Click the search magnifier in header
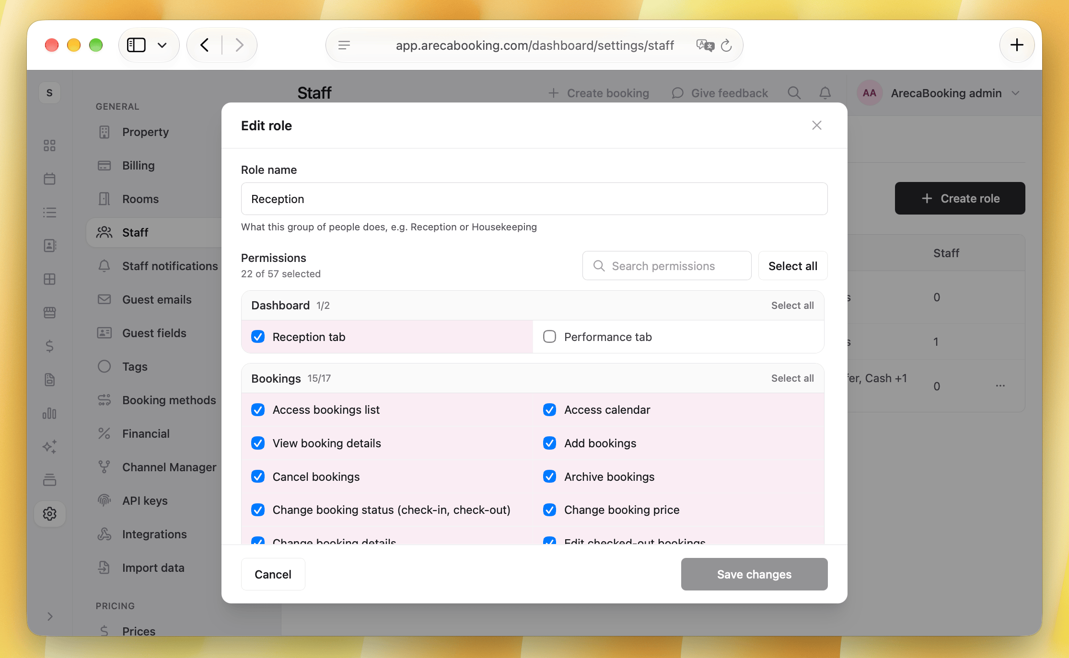This screenshot has height=658, width=1069. tap(794, 93)
